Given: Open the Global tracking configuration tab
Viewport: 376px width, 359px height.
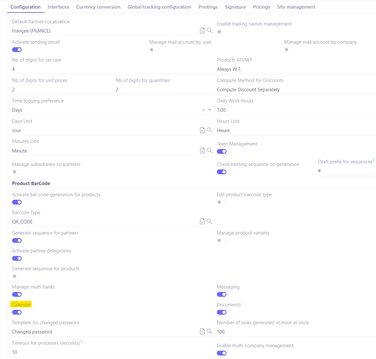Looking at the screenshot, I should (159, 7).
